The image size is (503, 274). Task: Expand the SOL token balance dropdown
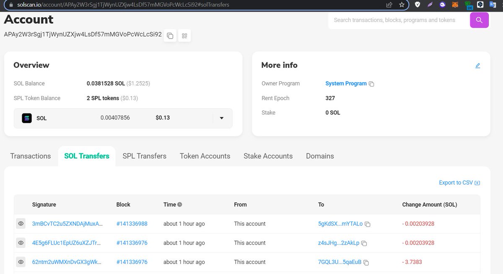click(222, 118)
